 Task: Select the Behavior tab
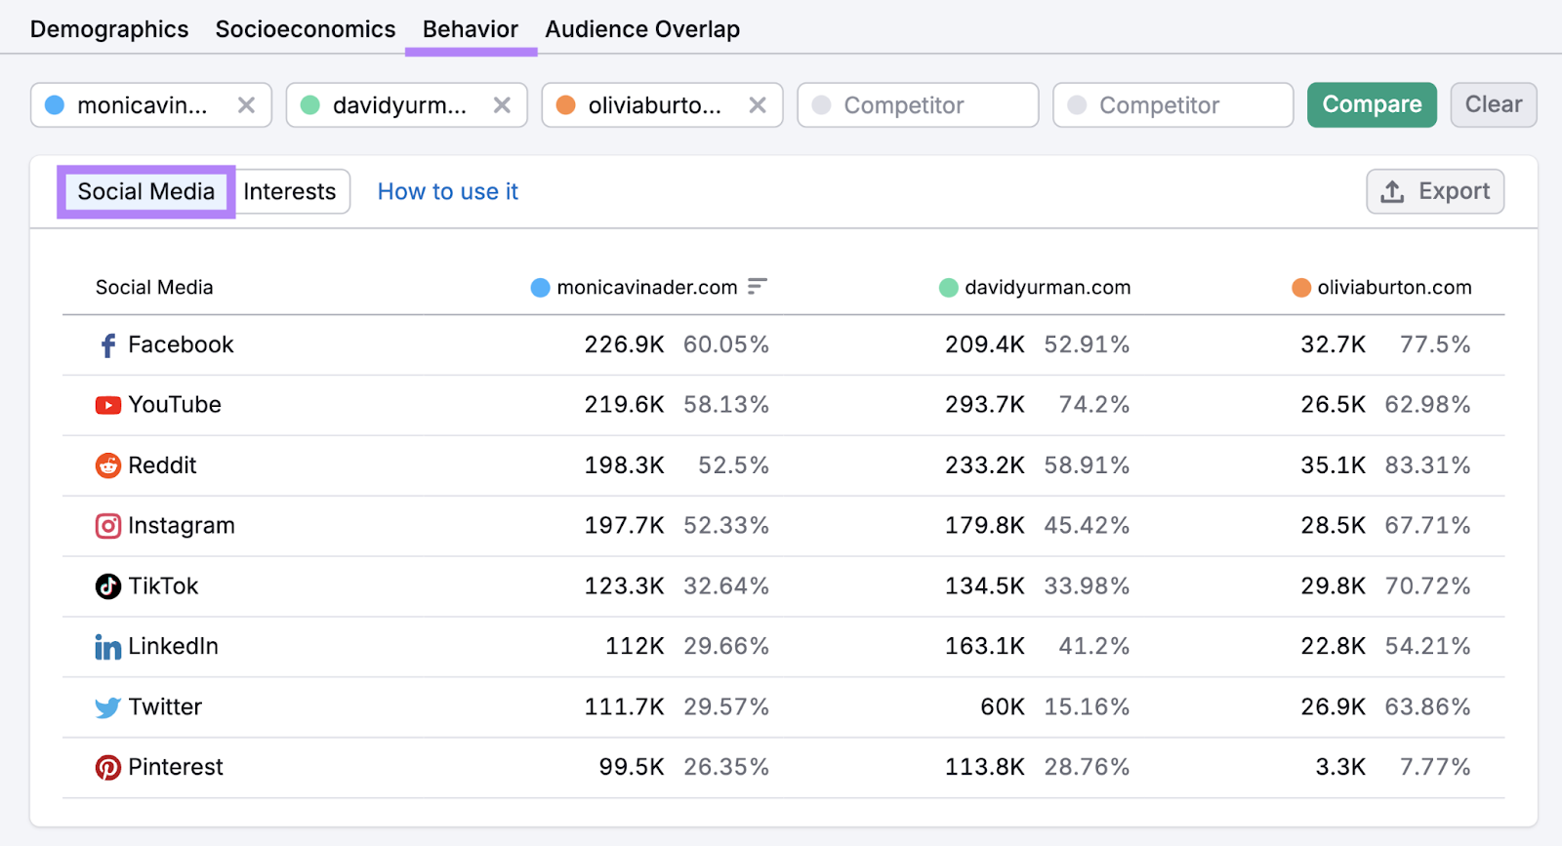click(x=471, y=29)
